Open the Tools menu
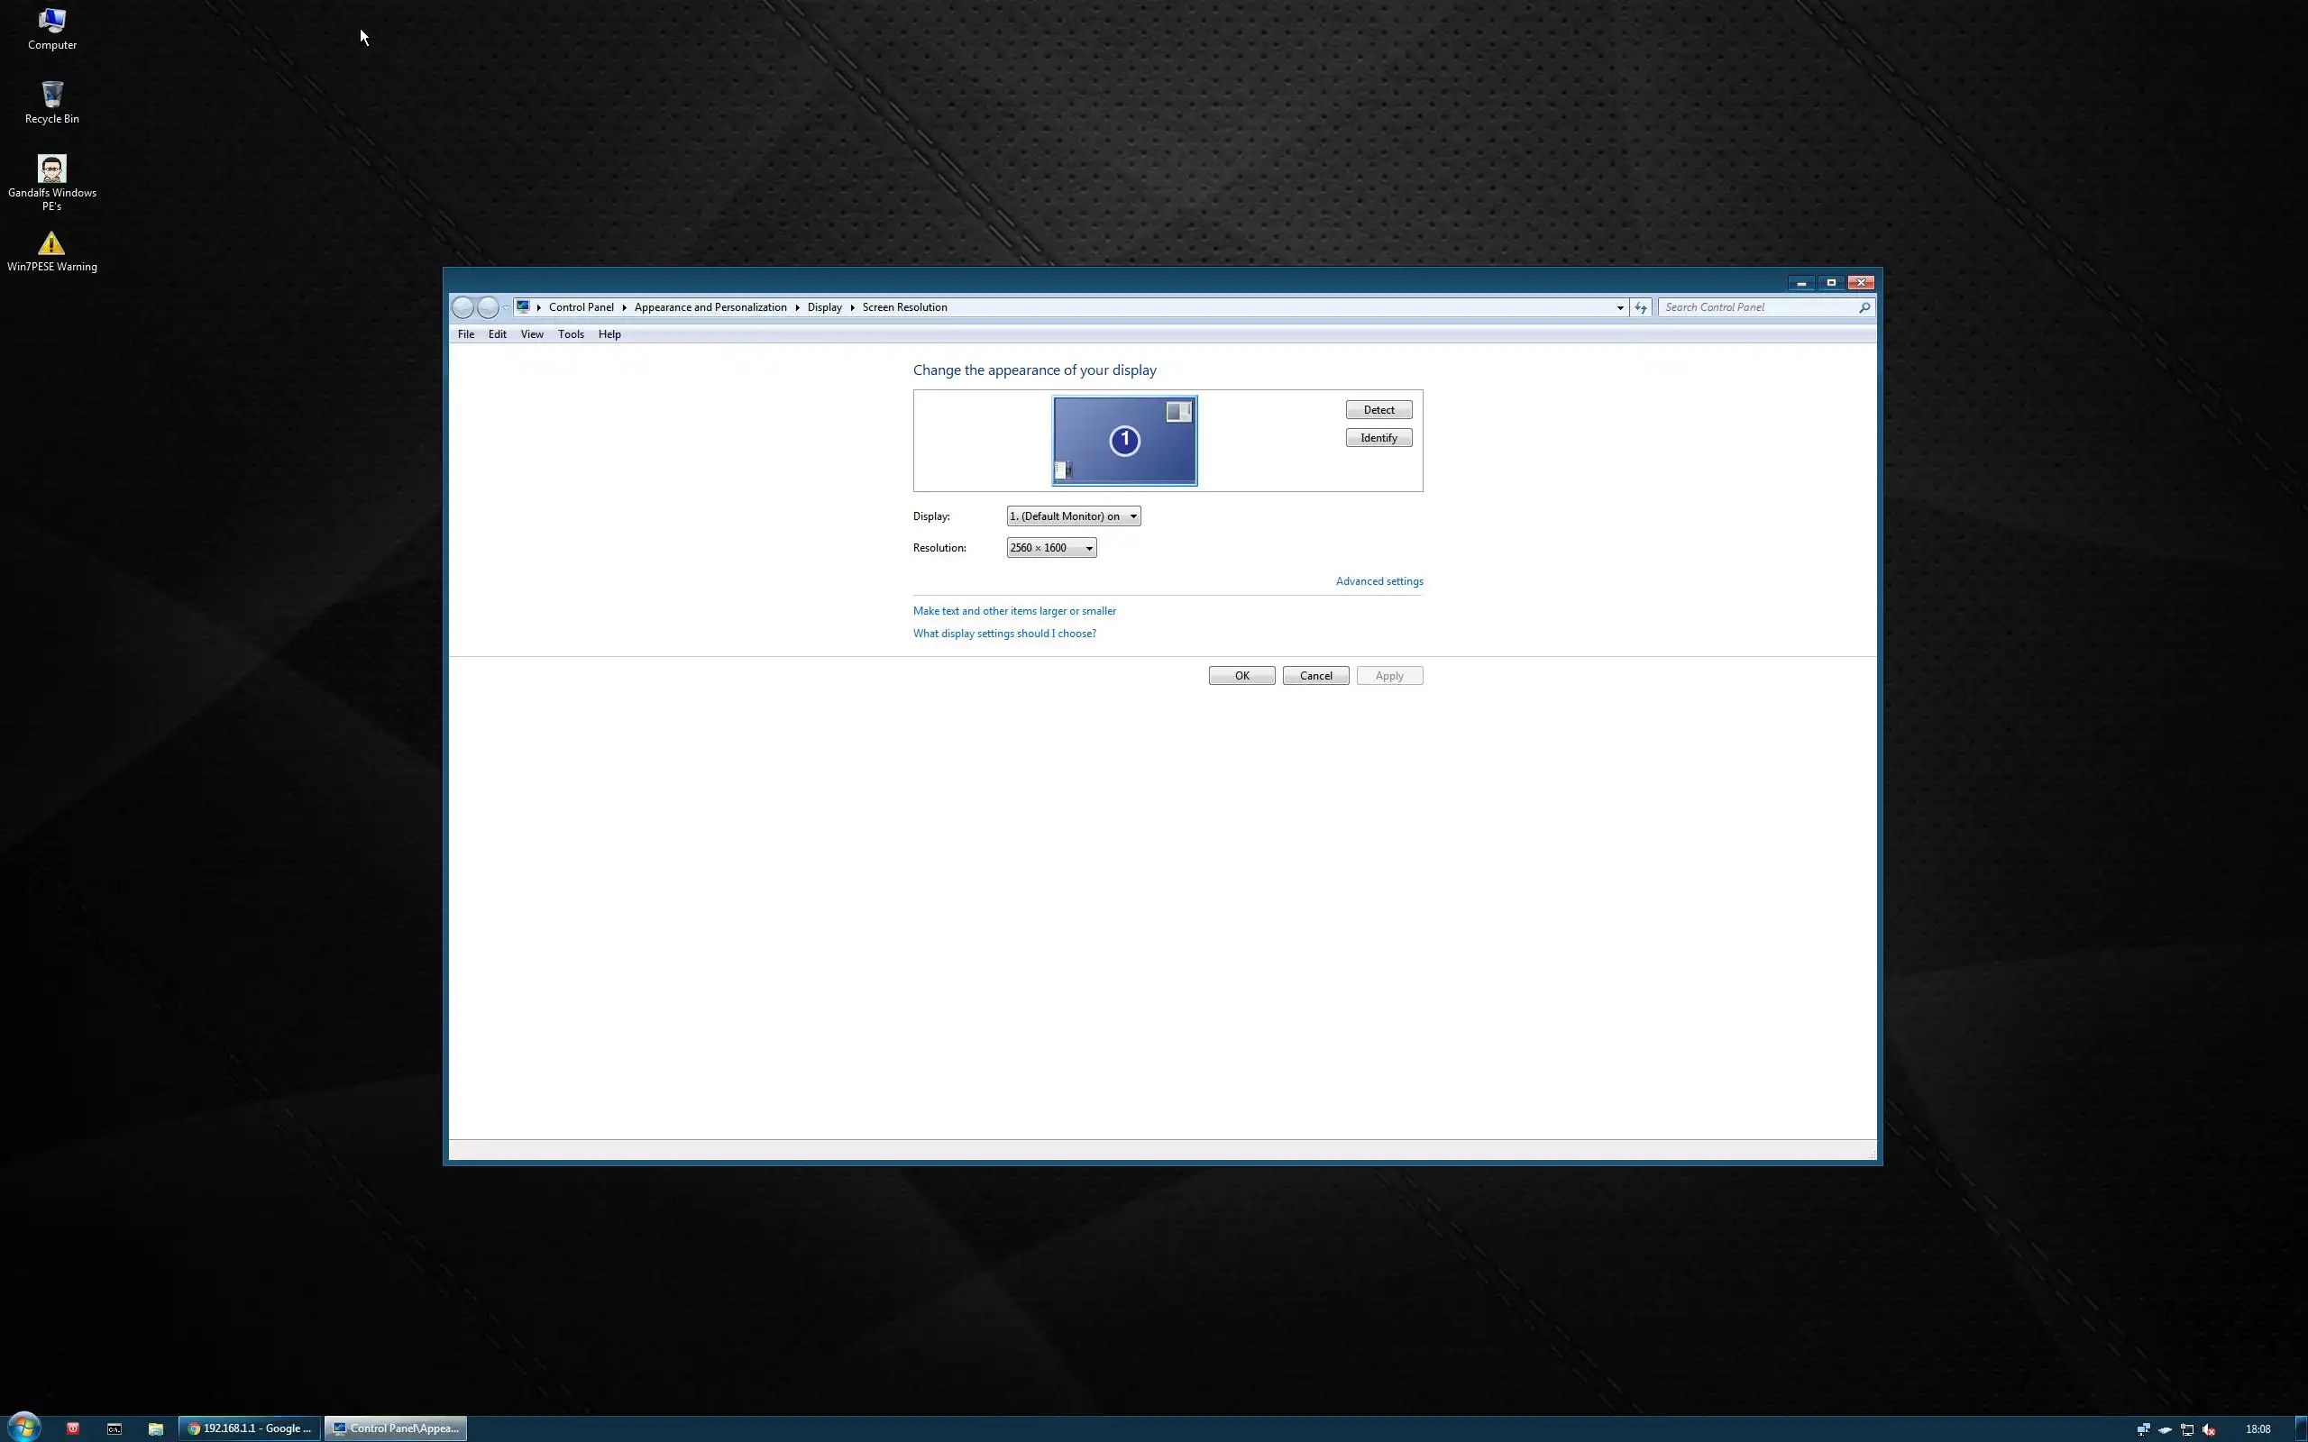Viewport: 2308px width, 1442px height. click(571, 333)
